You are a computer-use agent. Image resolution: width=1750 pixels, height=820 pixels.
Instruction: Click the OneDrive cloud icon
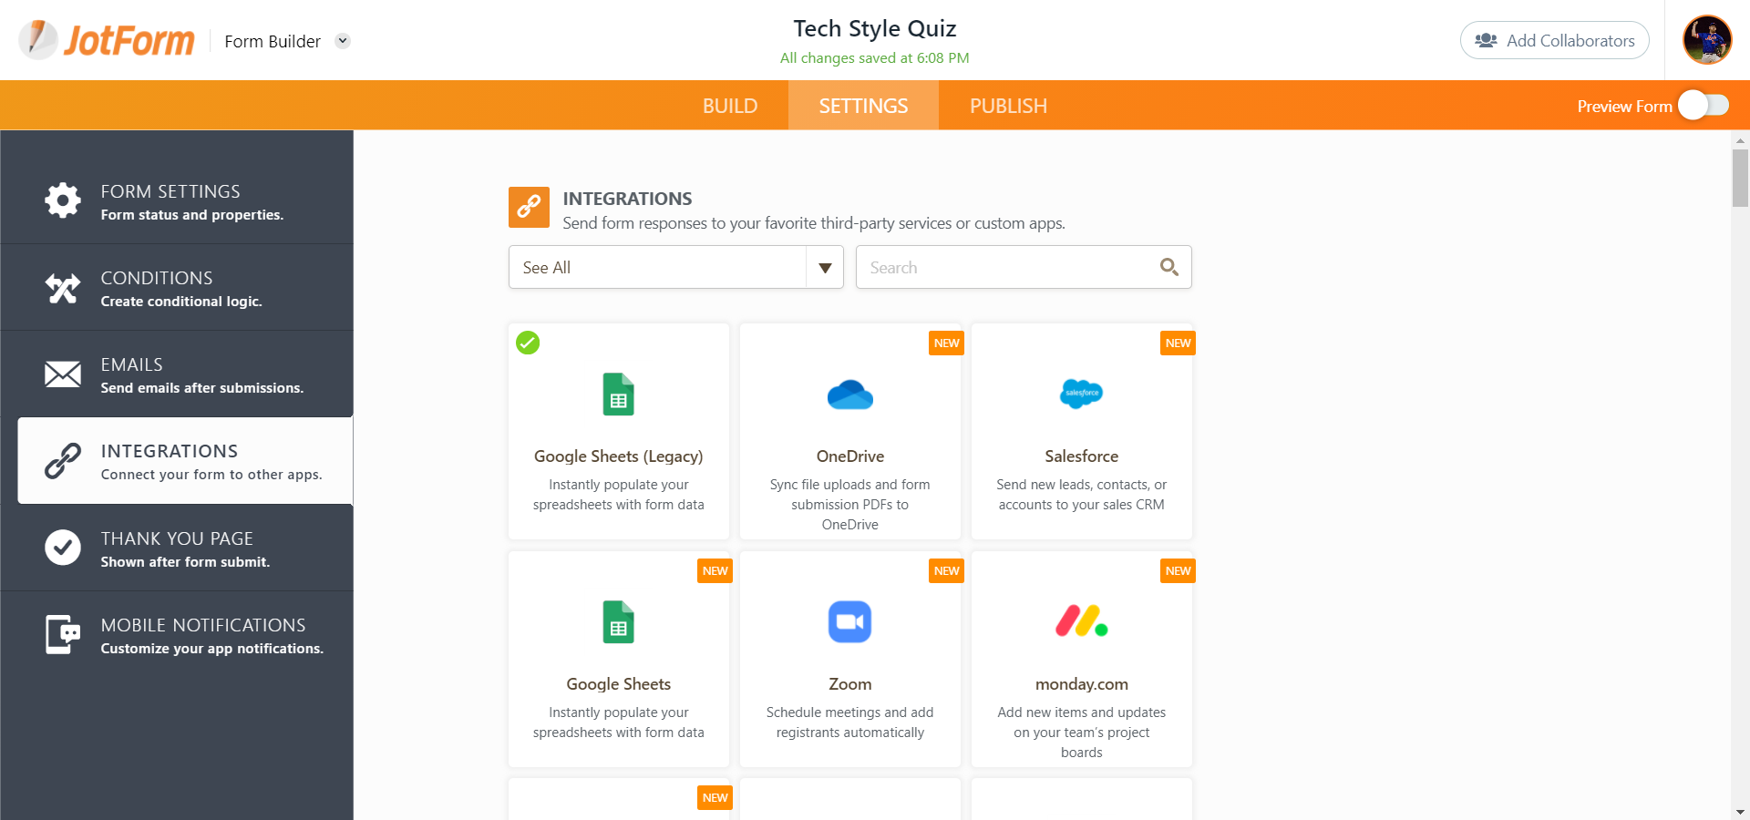point(850,395)
